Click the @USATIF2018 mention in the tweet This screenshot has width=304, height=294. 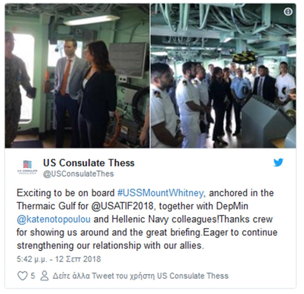click(x=122, y=206)
